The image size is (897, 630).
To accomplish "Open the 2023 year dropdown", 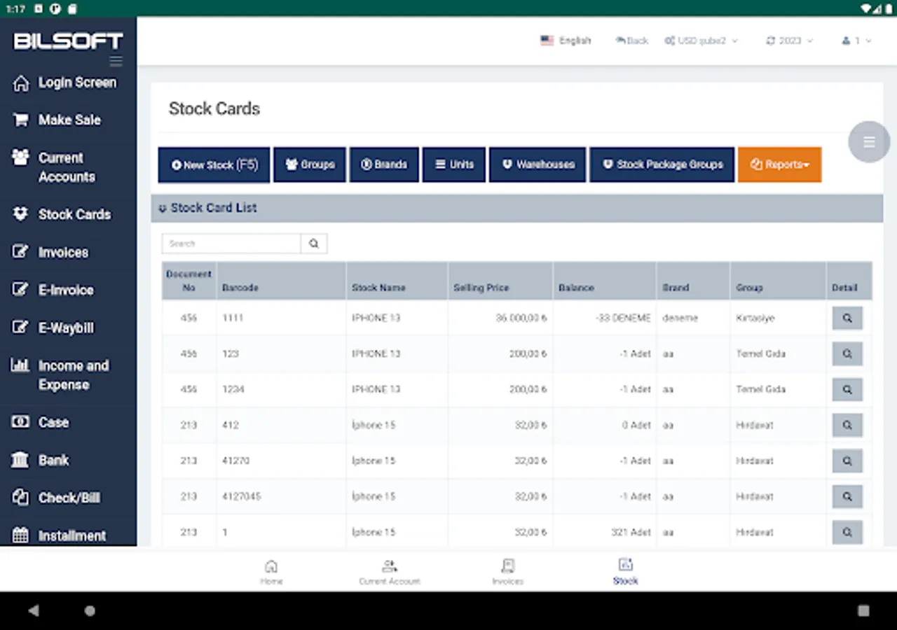I will pos(788,41).
